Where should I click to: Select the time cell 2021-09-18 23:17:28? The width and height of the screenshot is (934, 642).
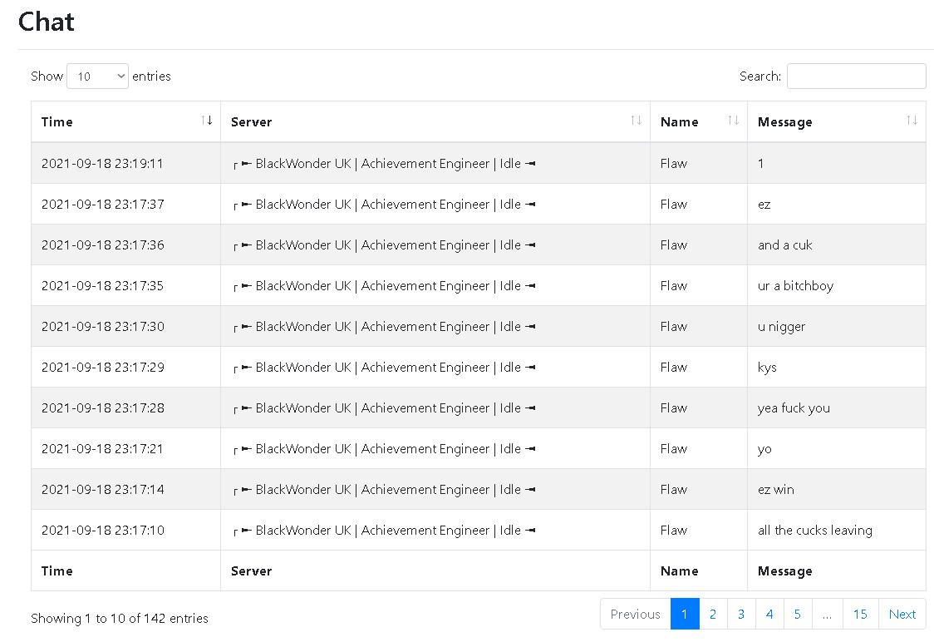(x=125, y=407)
